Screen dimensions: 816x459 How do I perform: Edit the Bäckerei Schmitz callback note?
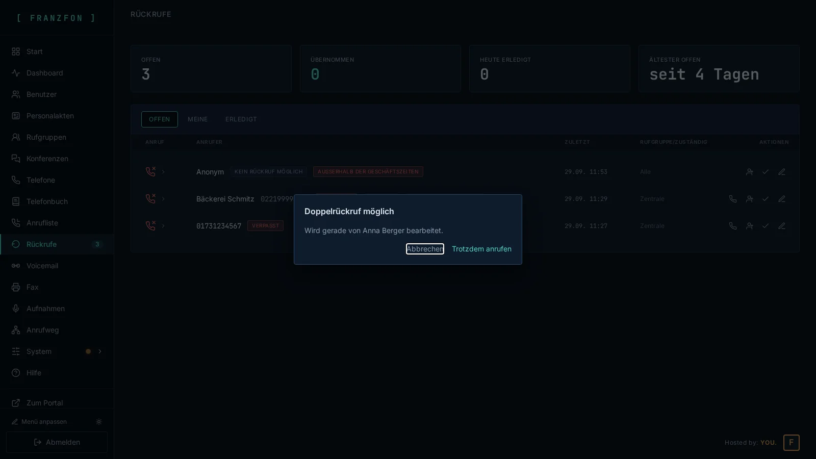click(782, 199)
